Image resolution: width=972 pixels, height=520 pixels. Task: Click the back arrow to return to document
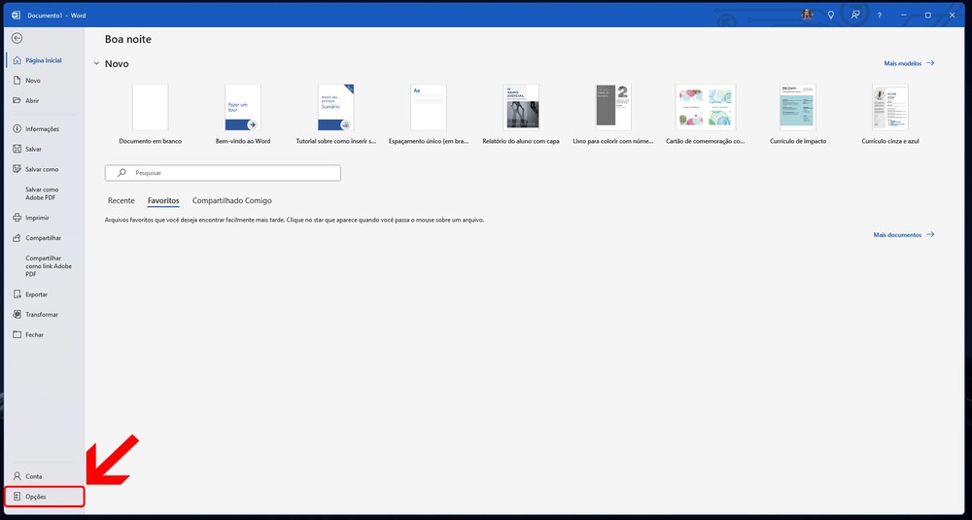17,38
